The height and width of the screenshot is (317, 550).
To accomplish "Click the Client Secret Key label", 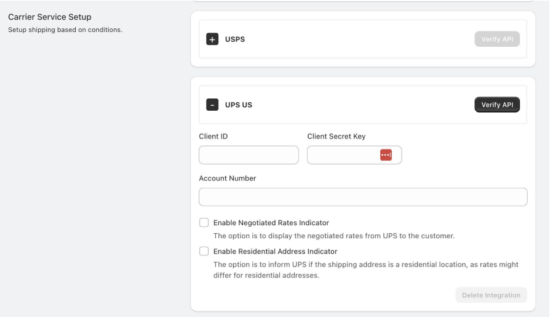I will tap(337, 136).
